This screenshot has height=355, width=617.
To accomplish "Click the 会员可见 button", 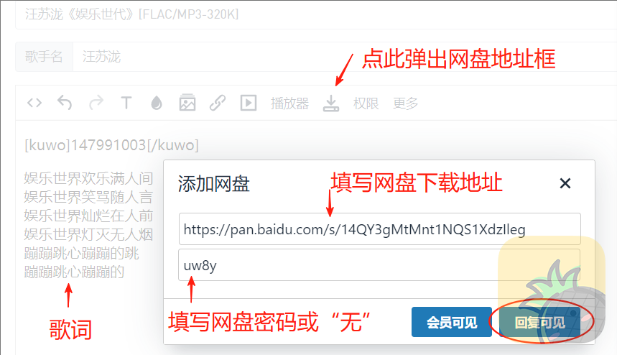I will (x=452, y=323).
